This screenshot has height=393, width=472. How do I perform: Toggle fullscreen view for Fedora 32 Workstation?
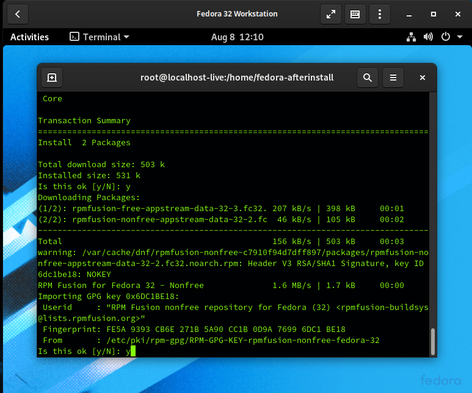331,14
